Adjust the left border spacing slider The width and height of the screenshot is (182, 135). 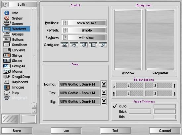129,86
